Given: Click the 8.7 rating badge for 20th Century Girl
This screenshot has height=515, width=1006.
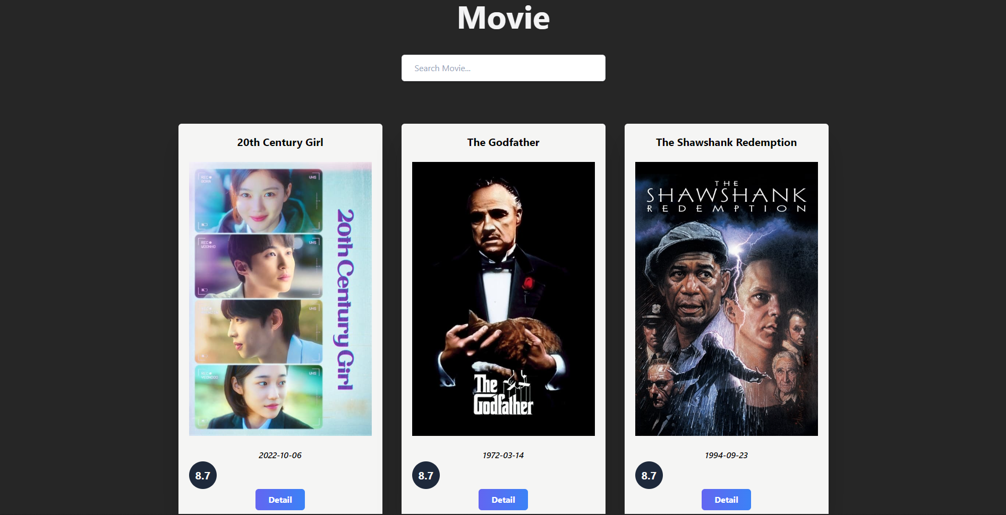Looking at the screenshot, I should [203, 475].
